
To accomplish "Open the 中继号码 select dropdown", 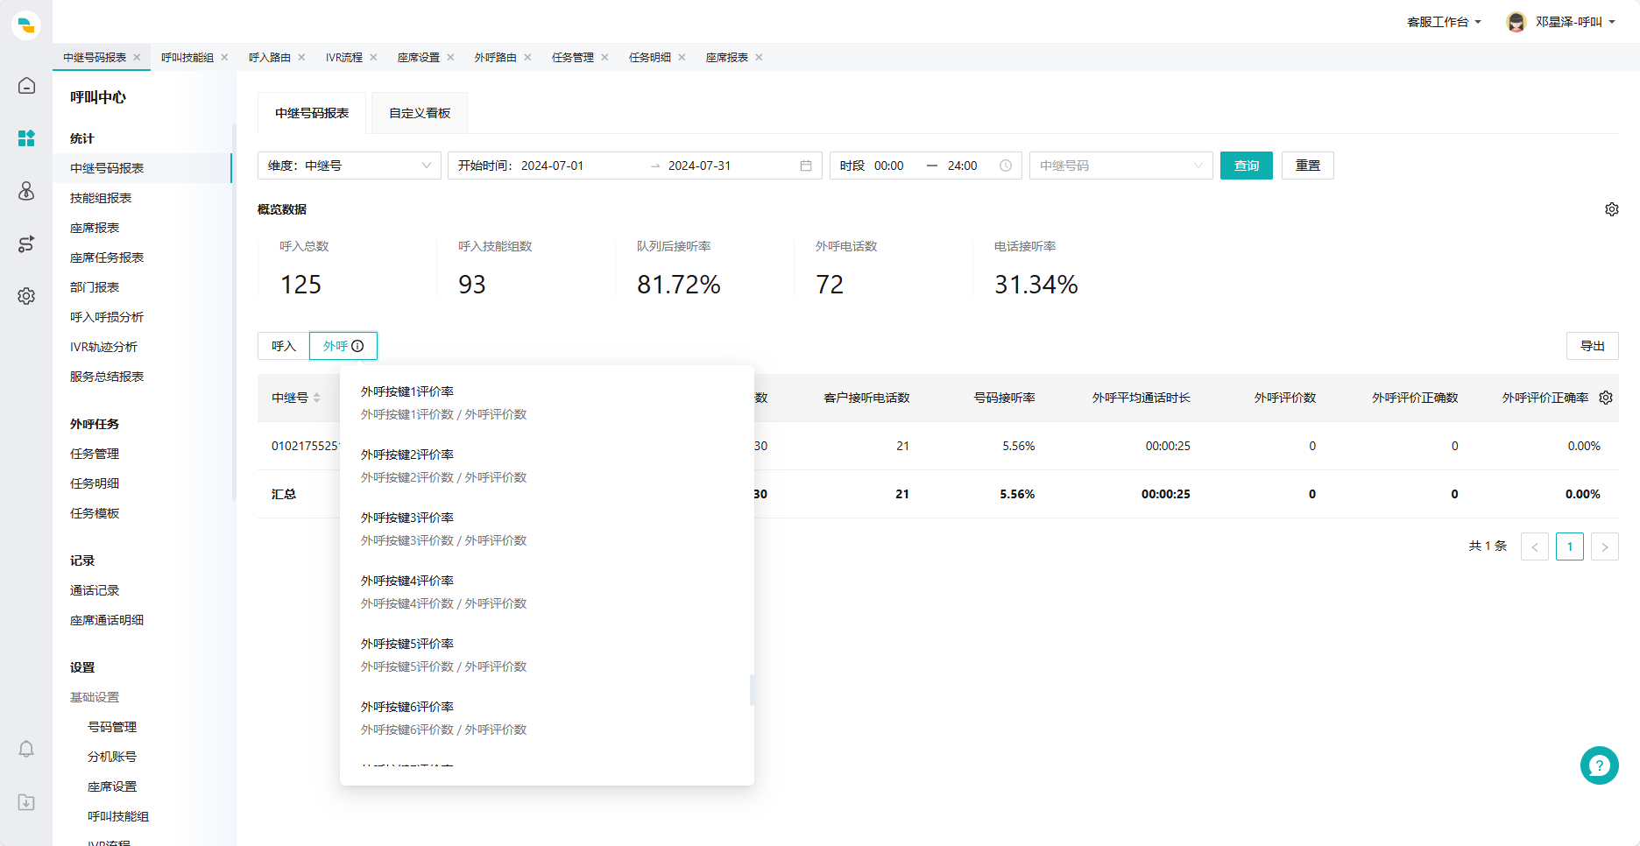I will click(x=1121, y=166).
